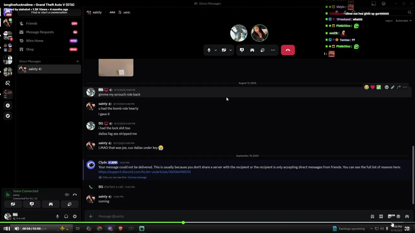Open Discover servers compass icon
415x233 pixels.
click(x=8, y=116)
